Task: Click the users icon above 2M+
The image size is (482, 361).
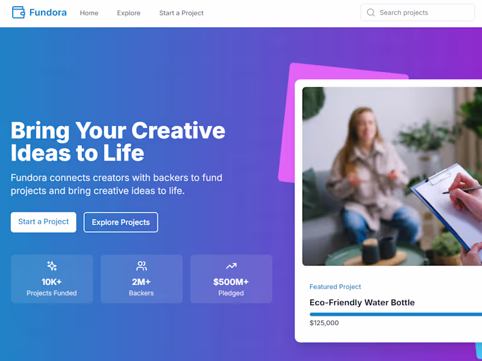Action: [x=142, y=265]
